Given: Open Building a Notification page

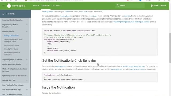Looking at the screenshot, I should (11, 36).
